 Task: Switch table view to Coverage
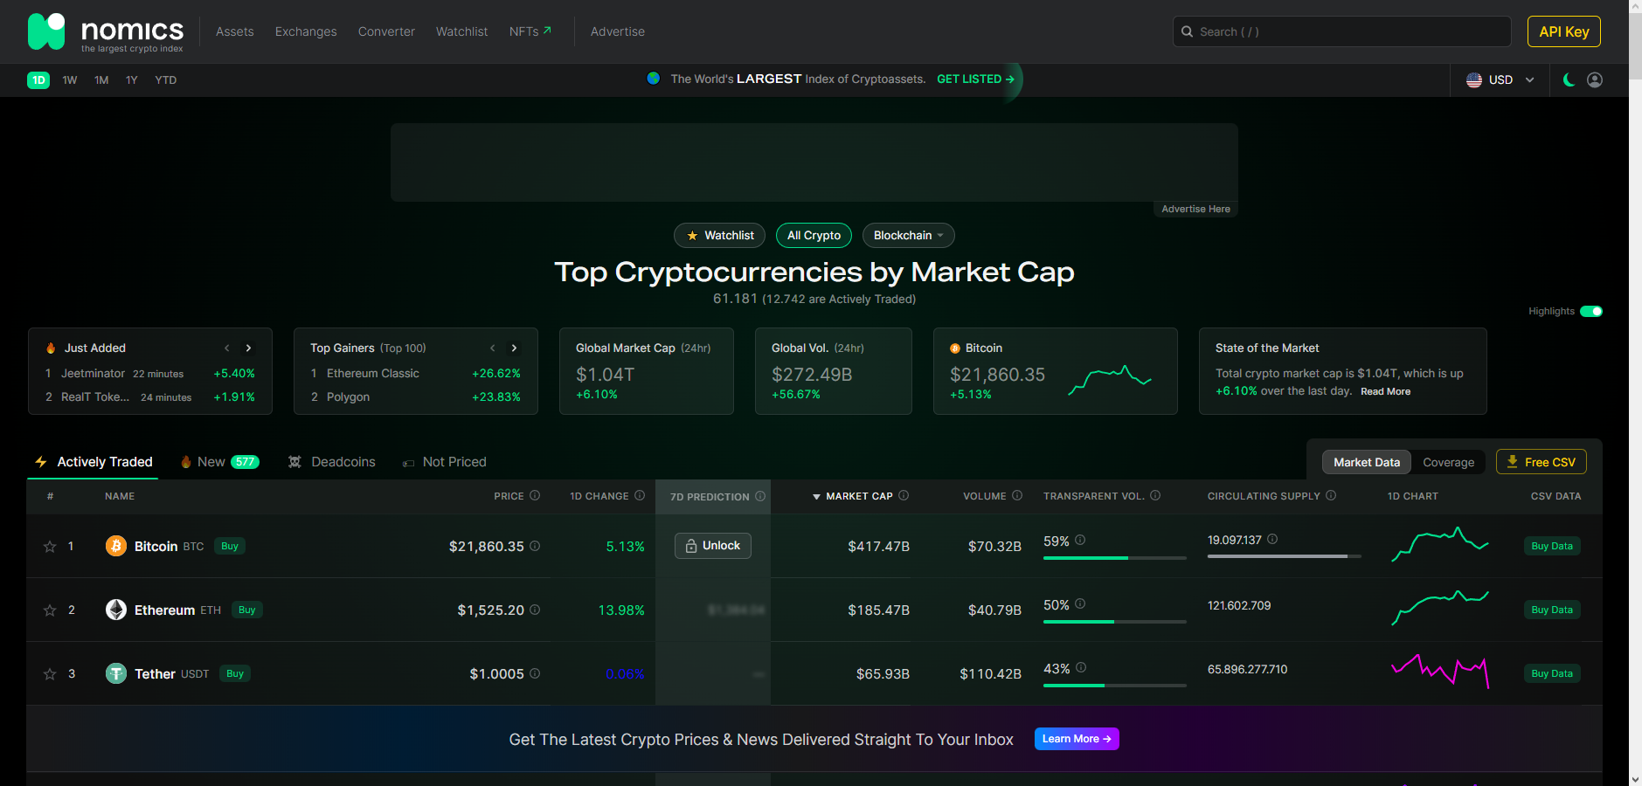1448,462
